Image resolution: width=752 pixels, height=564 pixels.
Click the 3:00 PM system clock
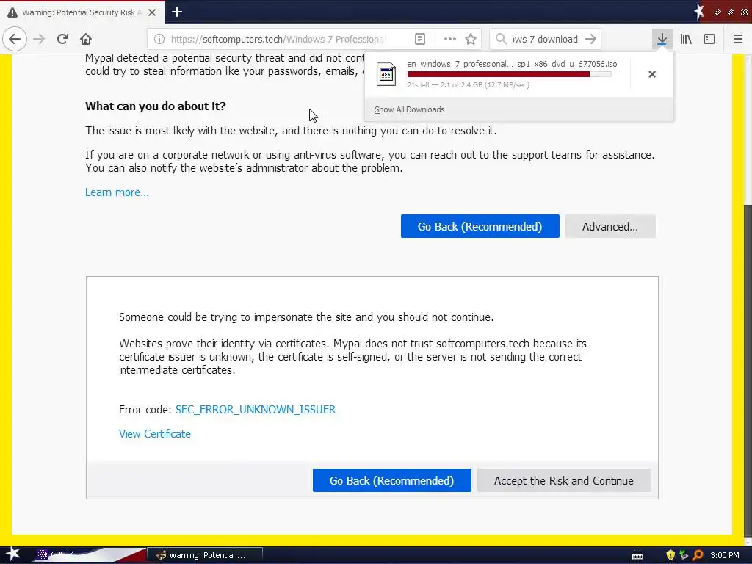pyautogui.click(x=725, y=555)
